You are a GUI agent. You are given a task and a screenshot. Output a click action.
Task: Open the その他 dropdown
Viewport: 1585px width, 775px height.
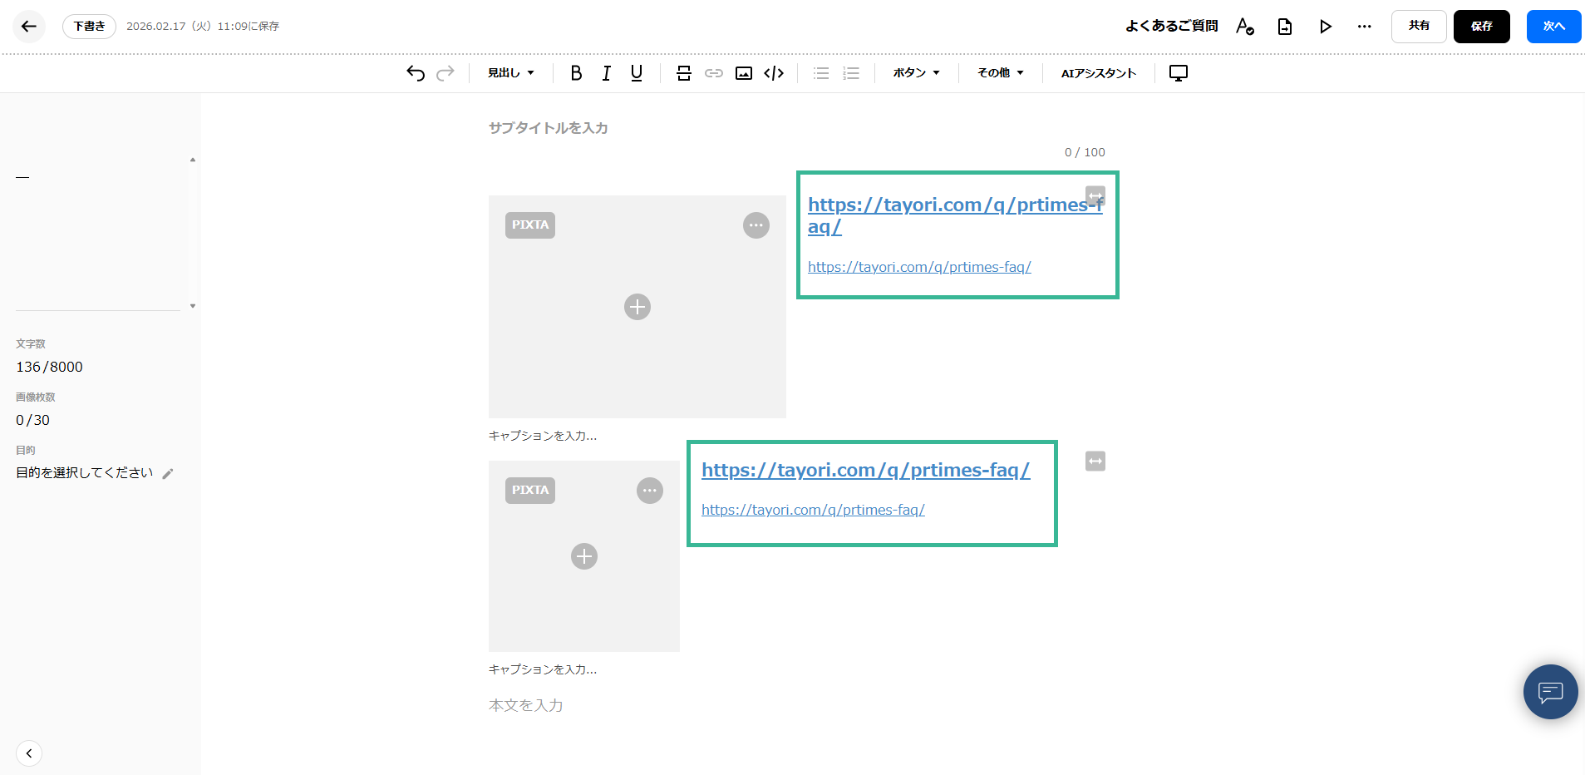[x=1000, y=73]
